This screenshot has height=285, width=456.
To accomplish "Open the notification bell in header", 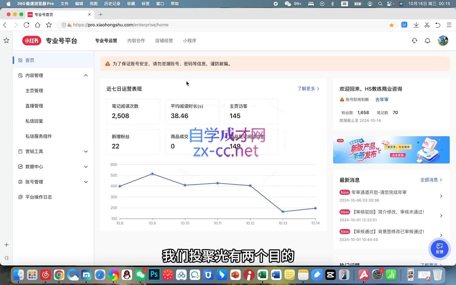I will tap(427, 41).
